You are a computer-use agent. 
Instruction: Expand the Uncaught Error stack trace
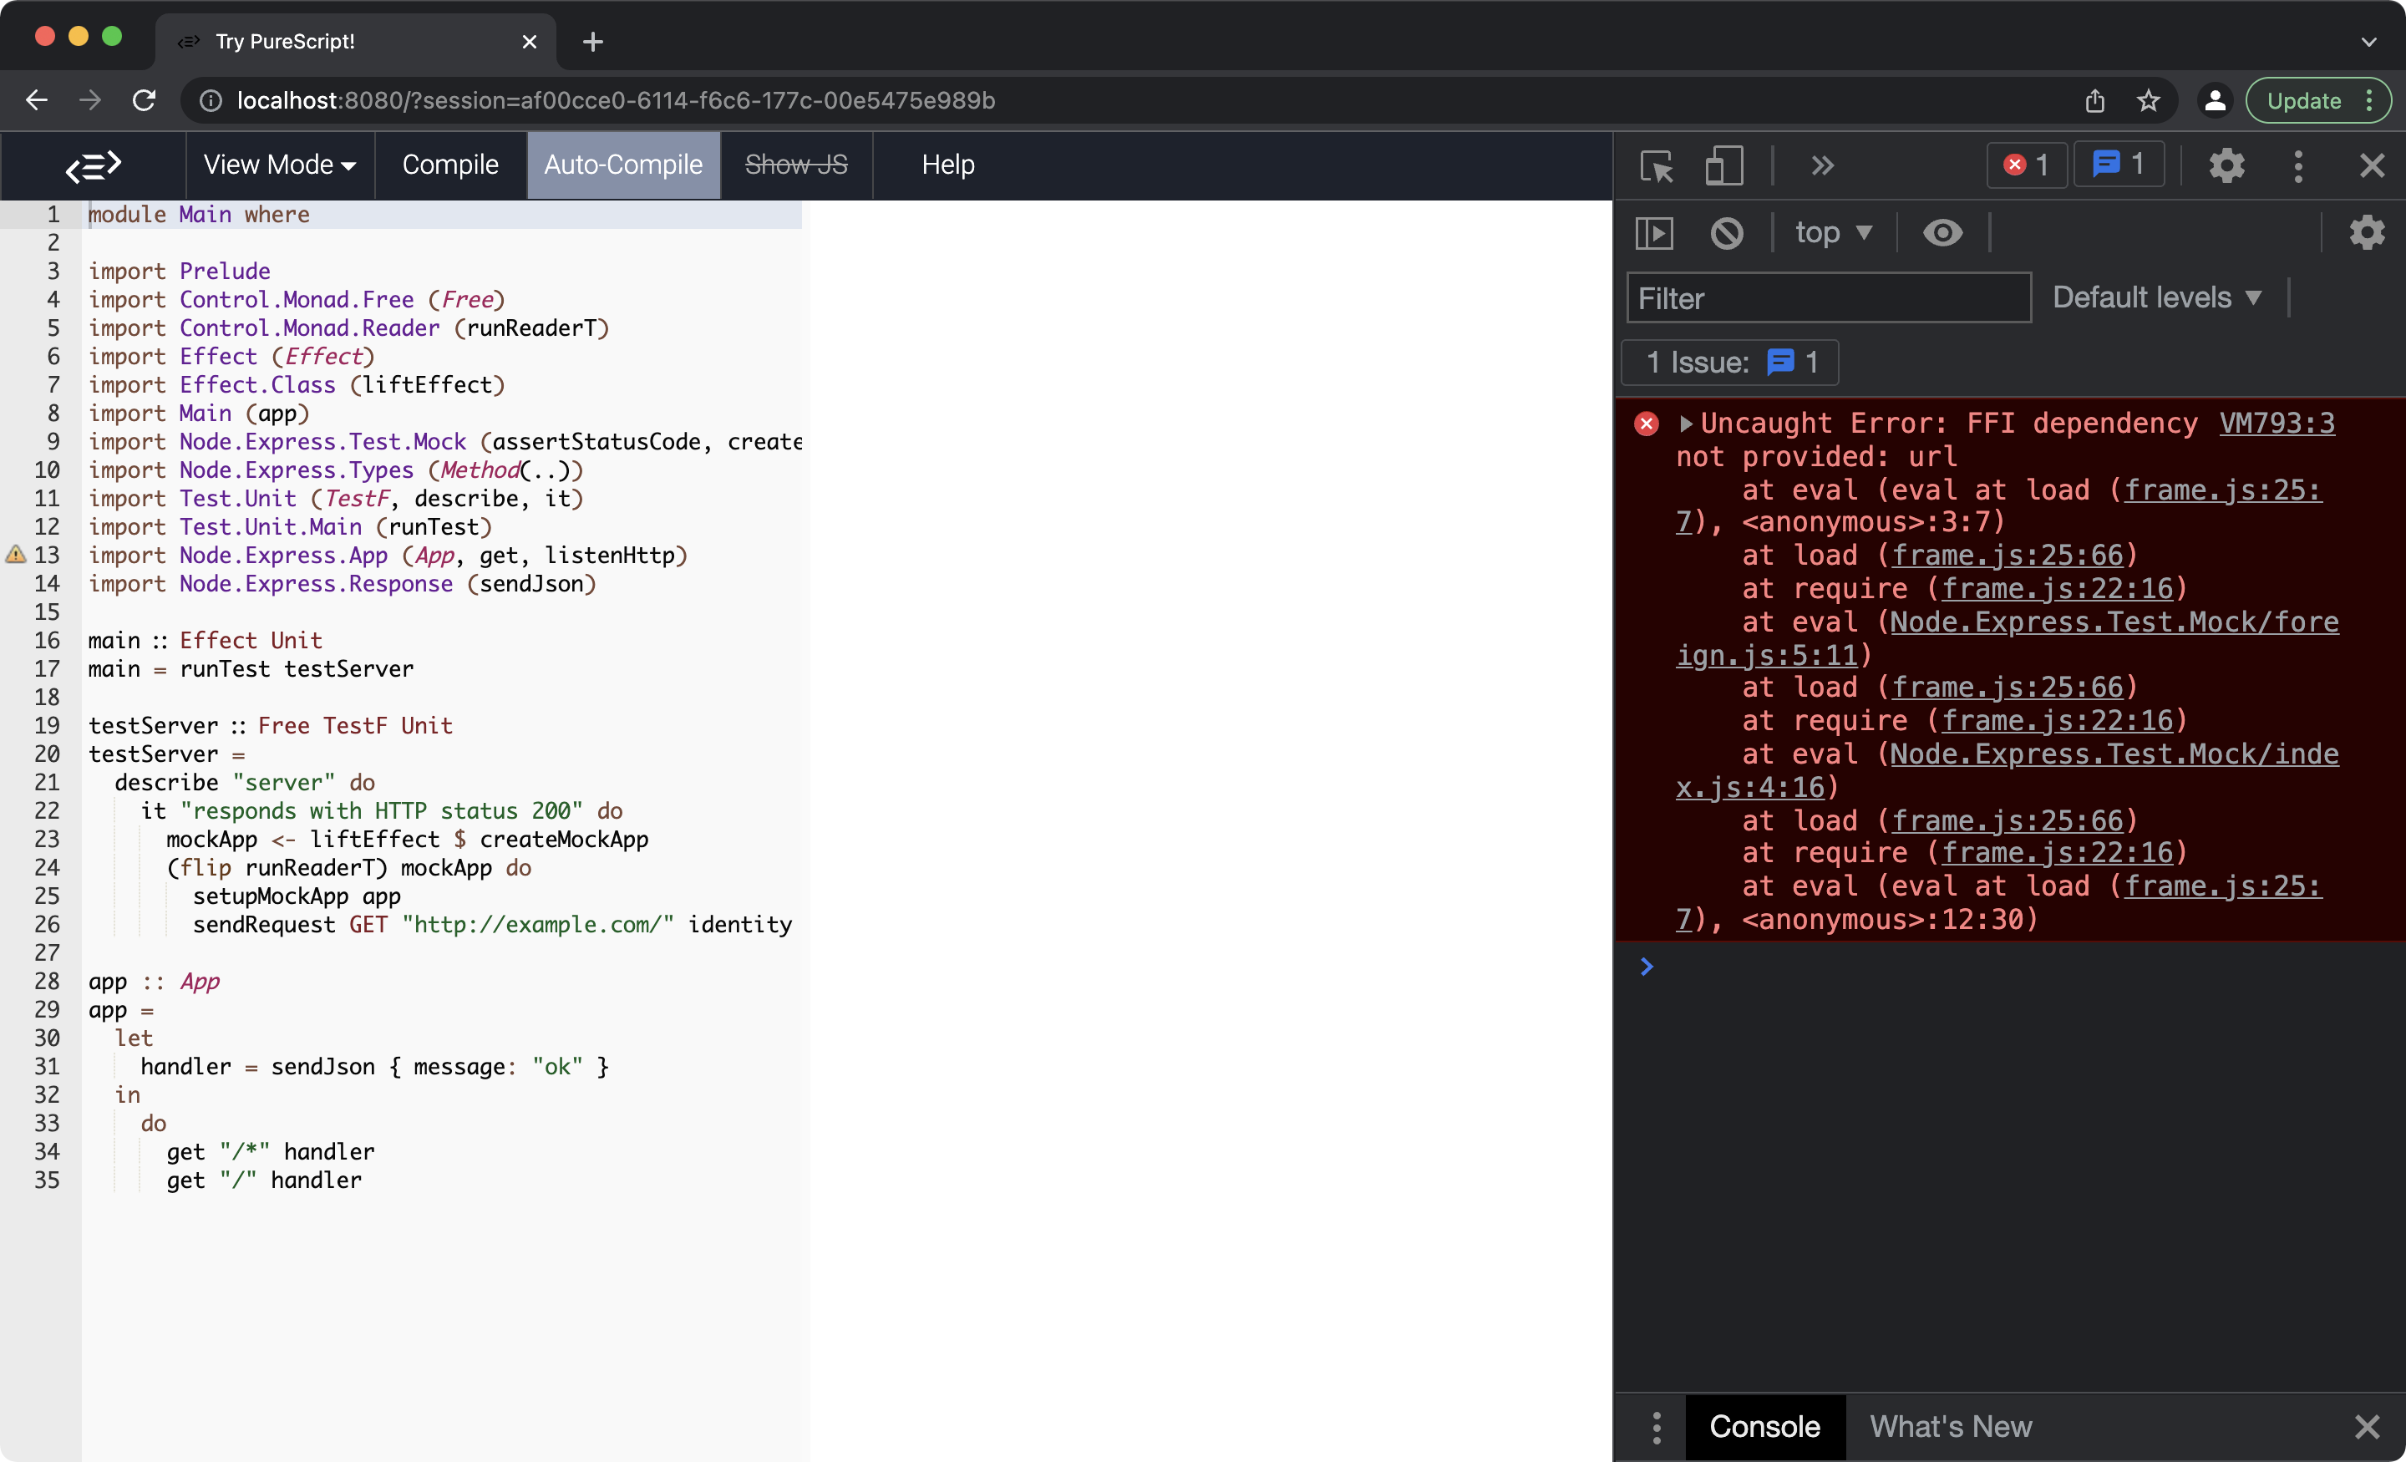[1685, 424]
